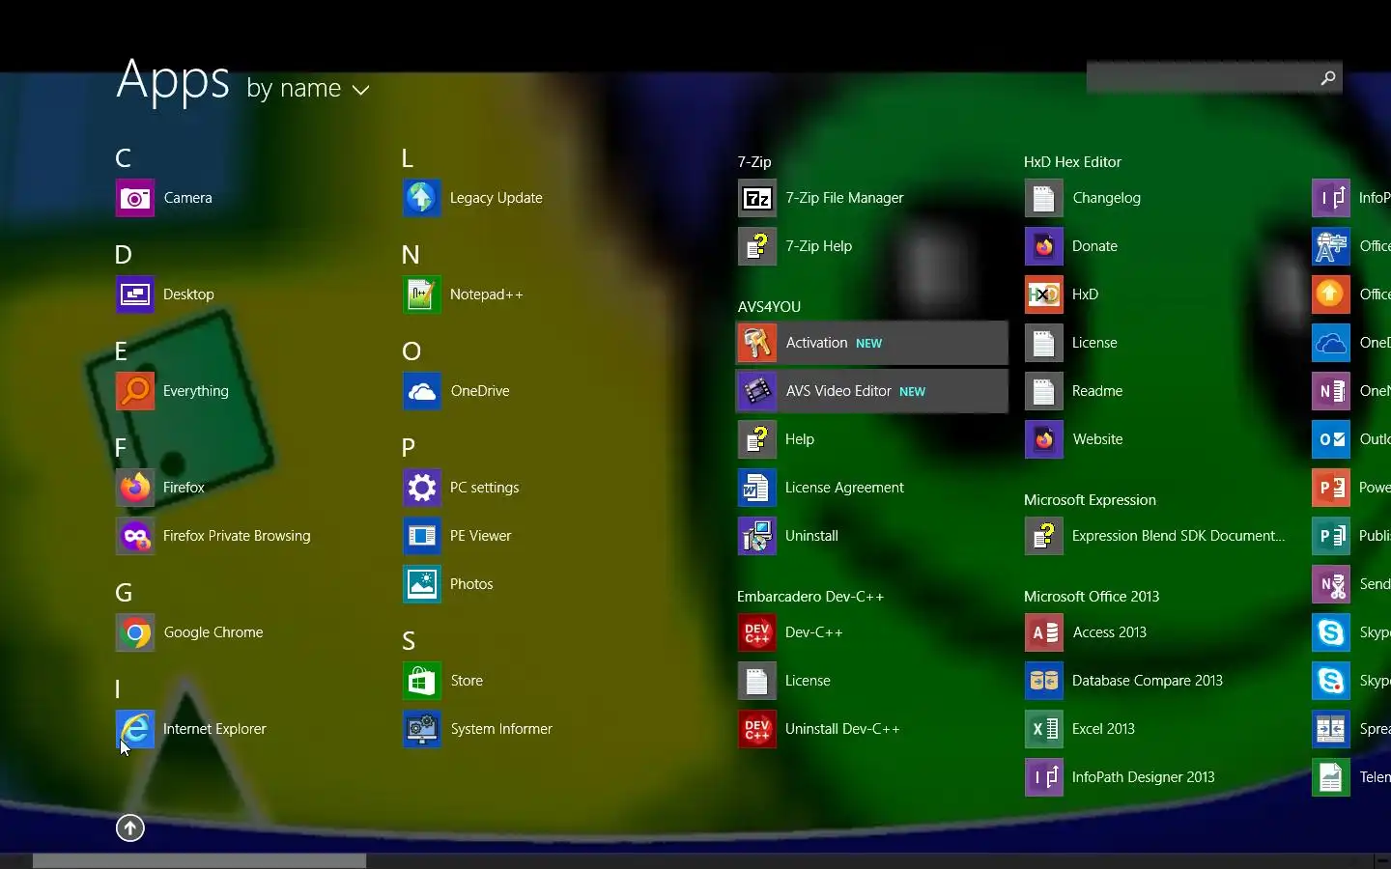The image size is (1391, 869).
Task: Click the up-arrow button to return to Start
Action: (130, 827)
